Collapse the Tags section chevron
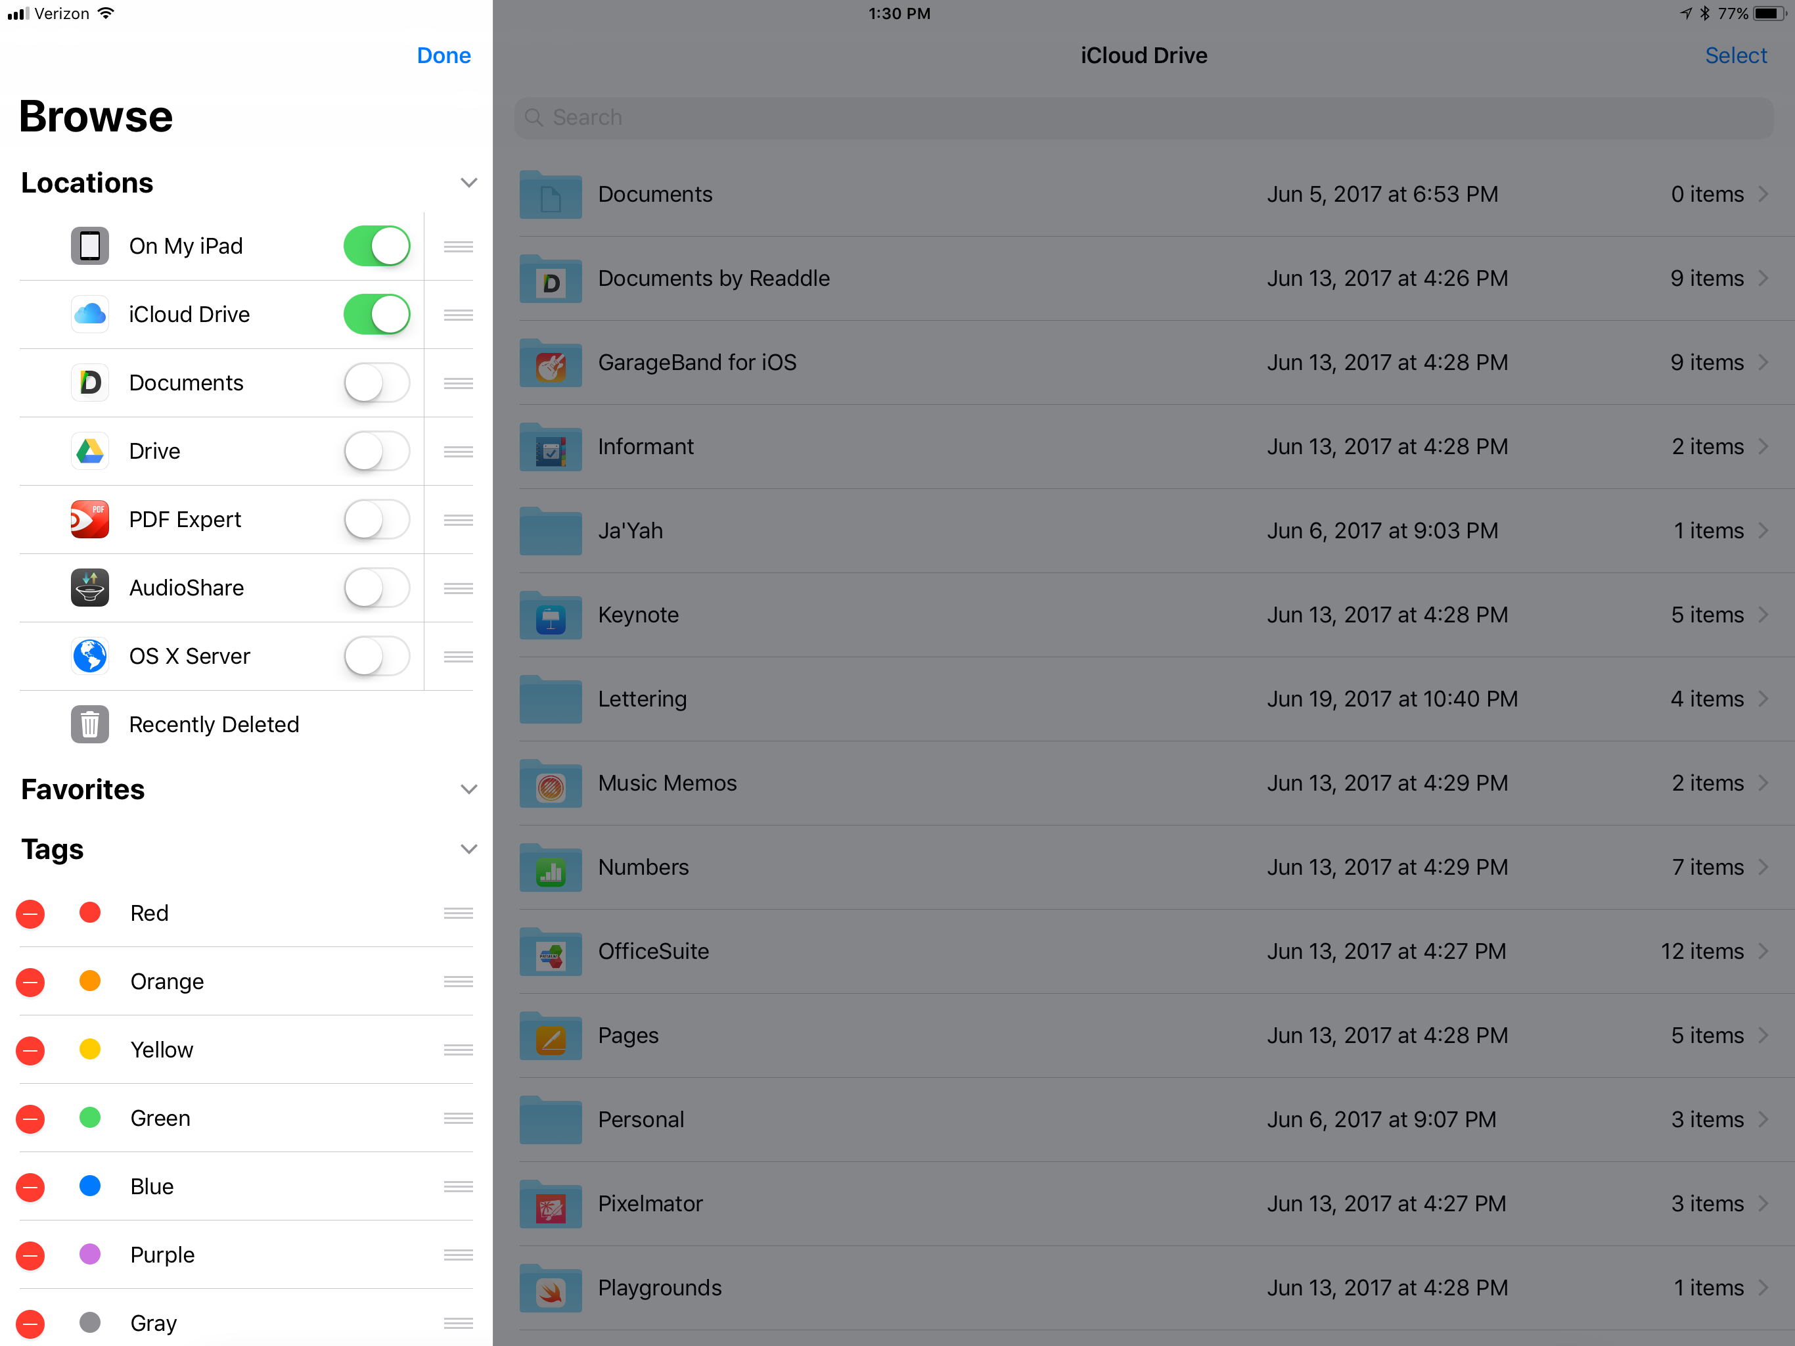 coord(468,849)
